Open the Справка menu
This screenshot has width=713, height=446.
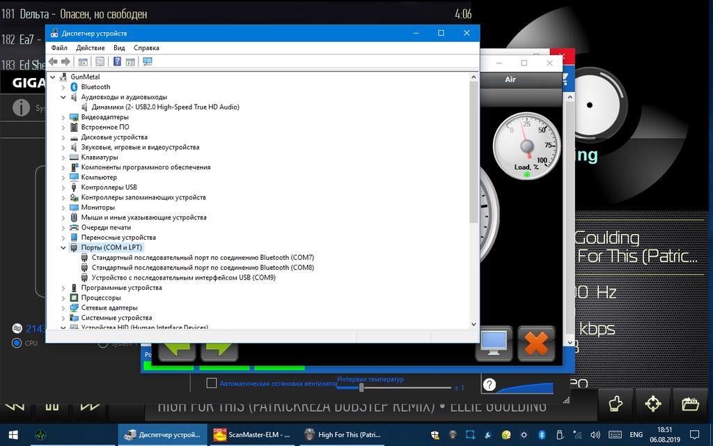pyautogui.click(x=146, y=48)
